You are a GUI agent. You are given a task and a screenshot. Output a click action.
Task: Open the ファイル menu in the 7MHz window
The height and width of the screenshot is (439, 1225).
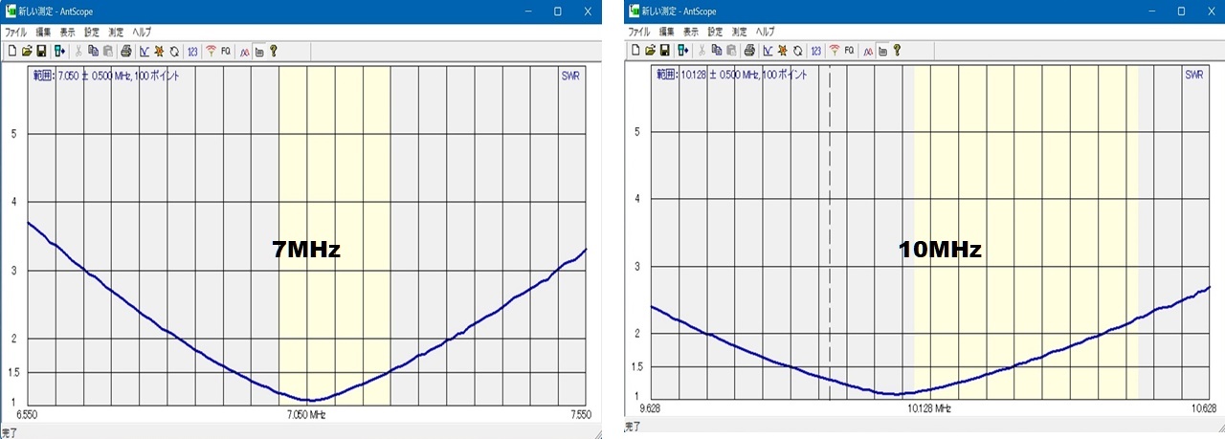17,32
